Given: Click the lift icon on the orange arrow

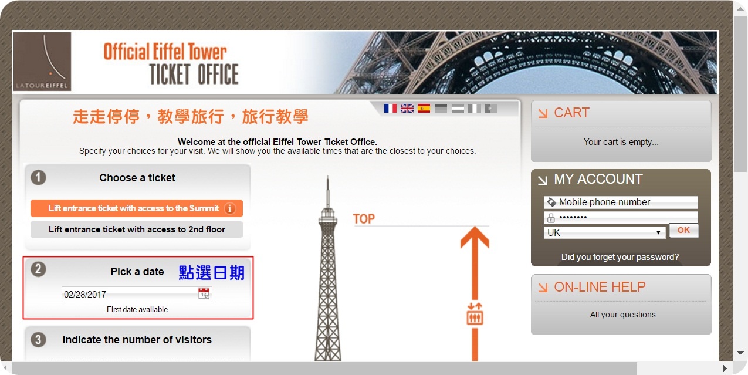Looking at the screenshot, I should point(475,315).
